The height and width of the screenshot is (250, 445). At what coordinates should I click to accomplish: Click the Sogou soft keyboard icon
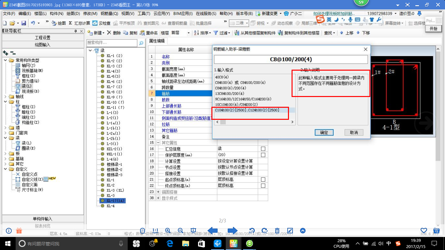tap(357, 20)
